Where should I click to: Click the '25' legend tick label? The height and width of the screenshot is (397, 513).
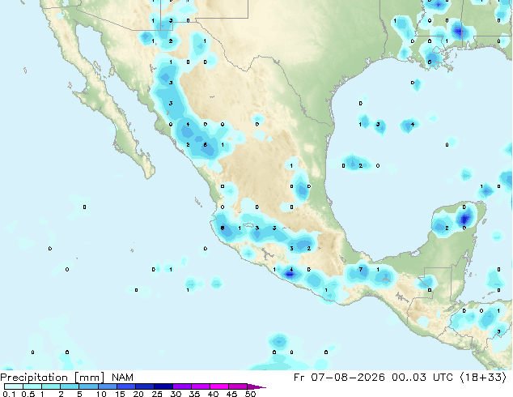(x=157, y=394)
